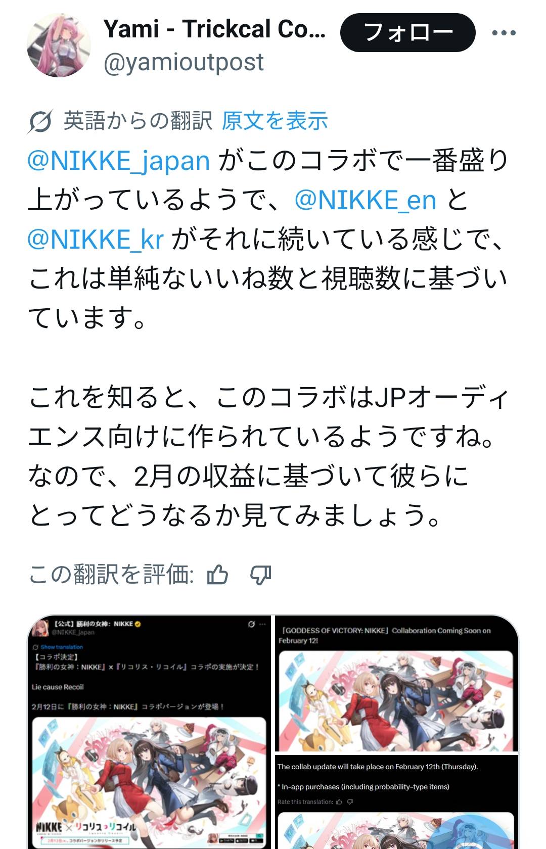Open the left NIKKE_japan screenshot image
Screen dimensions: 546x849
point(150,732)
